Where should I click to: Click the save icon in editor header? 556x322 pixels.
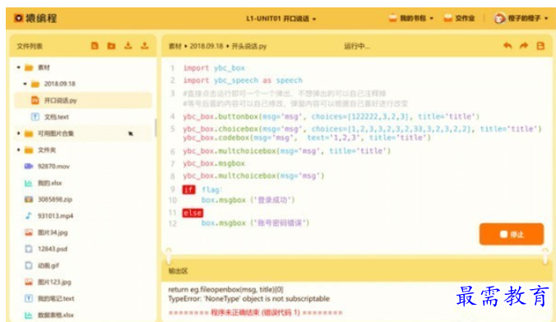click(x=540, y=46)
